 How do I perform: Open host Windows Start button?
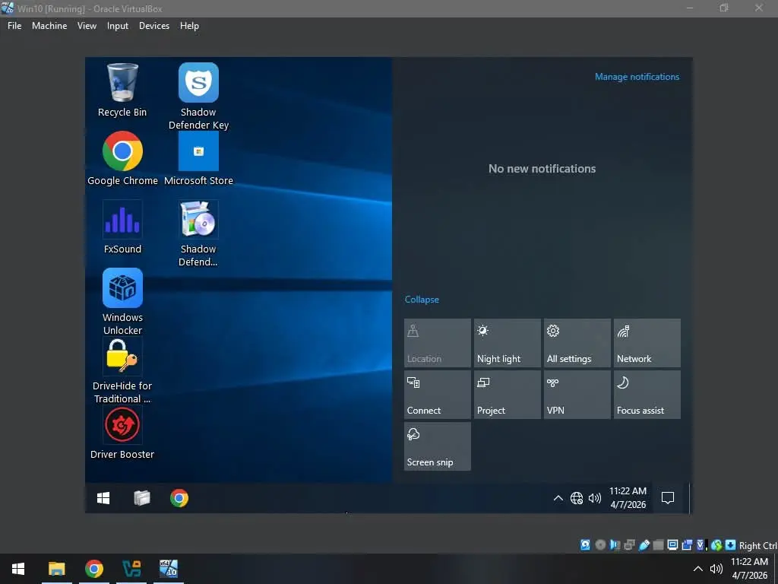[x=18, y=569]
